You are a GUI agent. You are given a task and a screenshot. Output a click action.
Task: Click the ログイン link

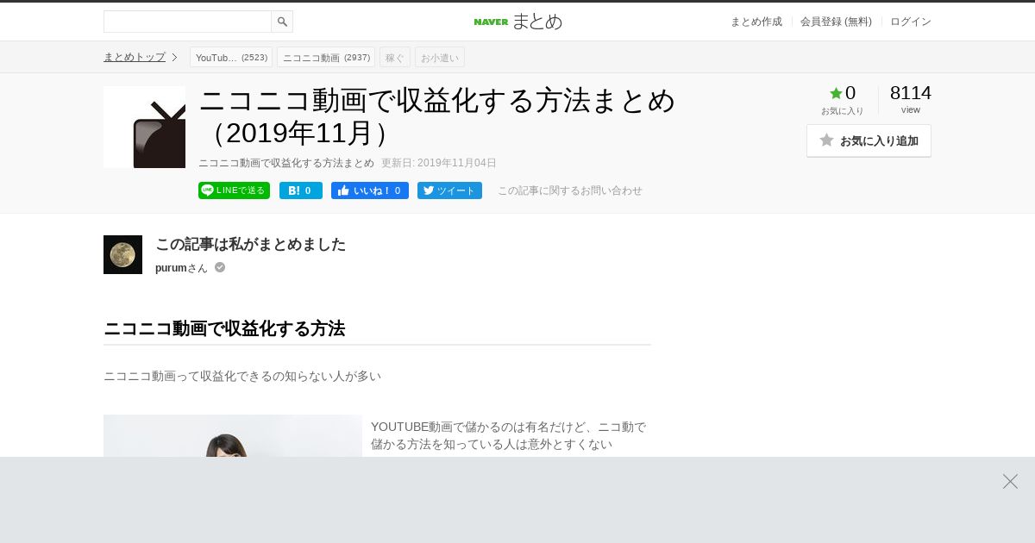pos(911,22)
